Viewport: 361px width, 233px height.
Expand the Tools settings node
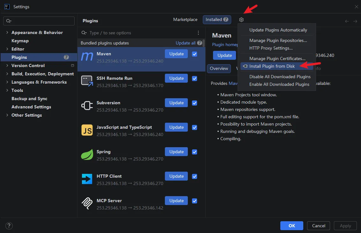point(7,90)
